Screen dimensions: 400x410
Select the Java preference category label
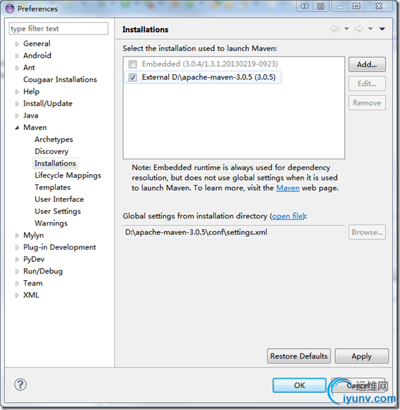(30, 116)
